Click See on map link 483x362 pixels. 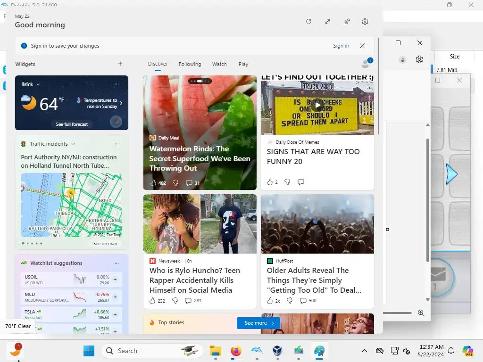point(105,244)
